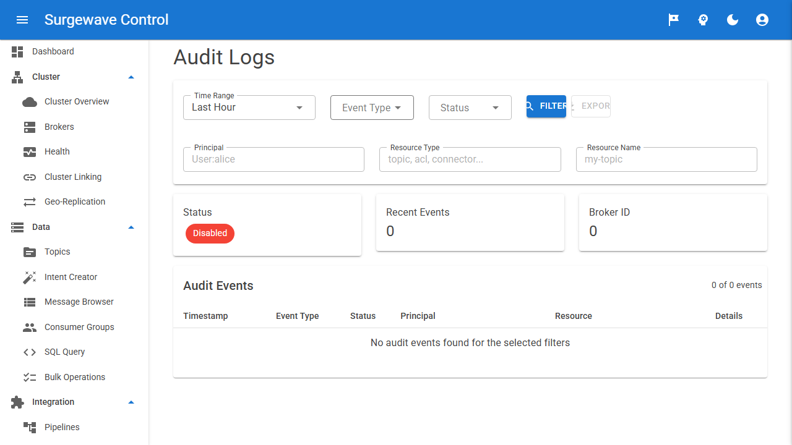Image resolution: width=792 pixels, height=445 pixels.
Task: Open the user account icon
Action: (x=762, y=20)
